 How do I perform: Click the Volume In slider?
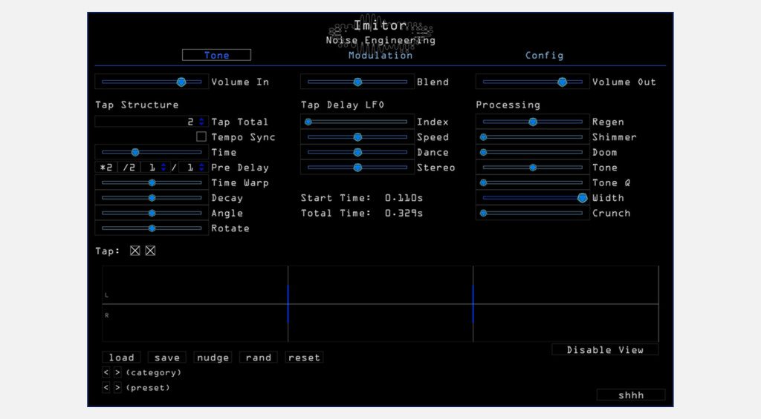[152, 82]
